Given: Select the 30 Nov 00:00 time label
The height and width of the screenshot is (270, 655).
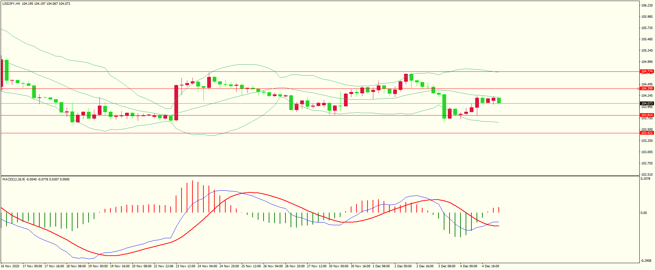Looking at the screenshot, I should (x=338, y=266).
